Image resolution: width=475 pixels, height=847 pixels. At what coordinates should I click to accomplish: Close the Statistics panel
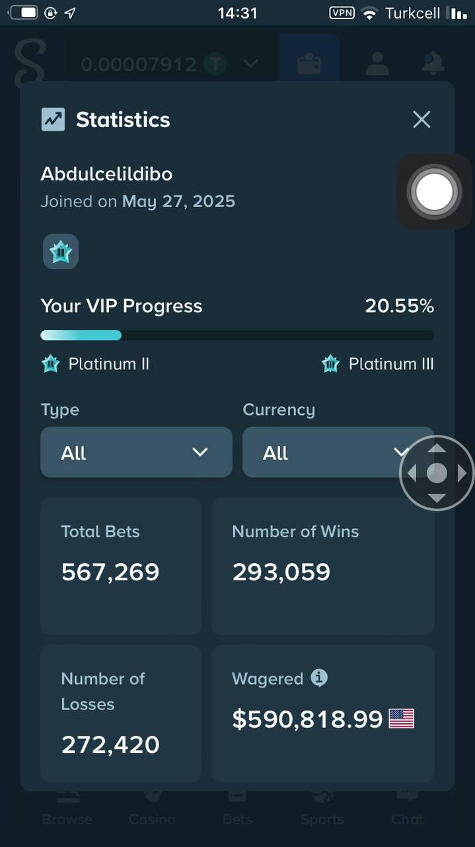(421, 120)
